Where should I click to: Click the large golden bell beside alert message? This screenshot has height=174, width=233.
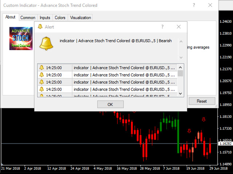point(47,43)
